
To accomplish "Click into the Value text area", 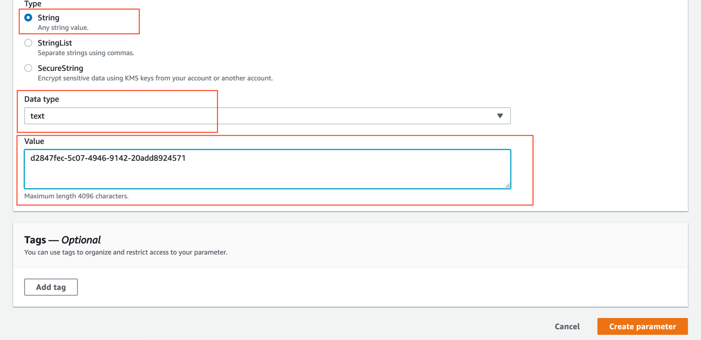I will point(267,169).
